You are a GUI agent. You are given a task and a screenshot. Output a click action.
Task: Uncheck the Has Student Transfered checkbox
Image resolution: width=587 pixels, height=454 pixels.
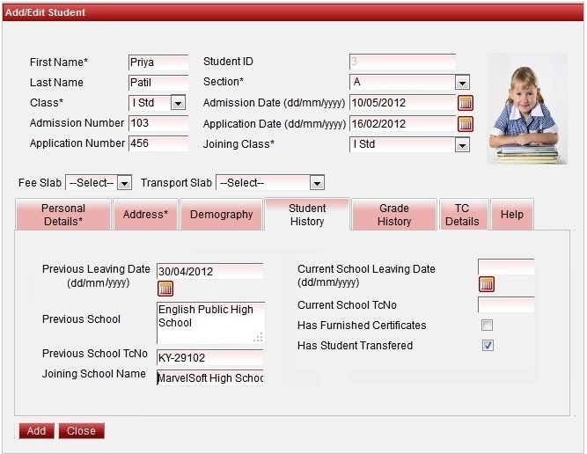(487, 346)
